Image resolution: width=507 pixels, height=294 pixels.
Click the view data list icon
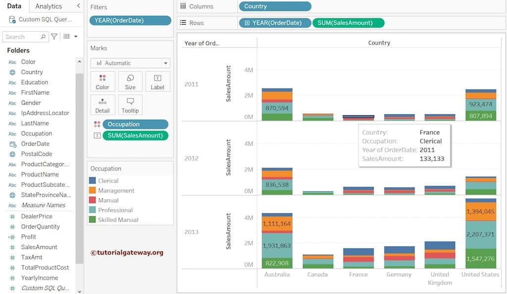point(67,37)
